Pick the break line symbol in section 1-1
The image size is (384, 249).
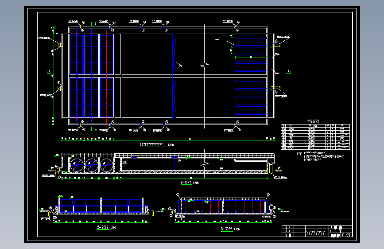[x=205, y=164]
